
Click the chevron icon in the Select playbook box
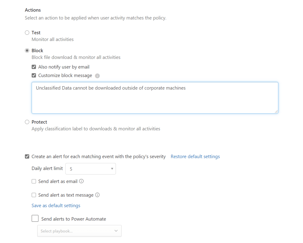click(x=116, y=231)
